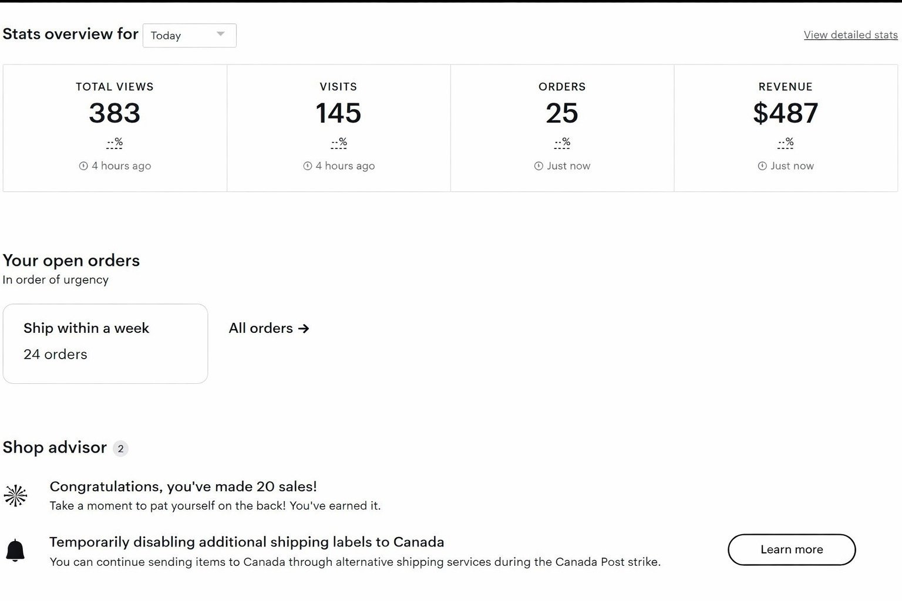Open the Canada shipping labels notice
Screen dimensions: 902x601
tap(247, 542)
